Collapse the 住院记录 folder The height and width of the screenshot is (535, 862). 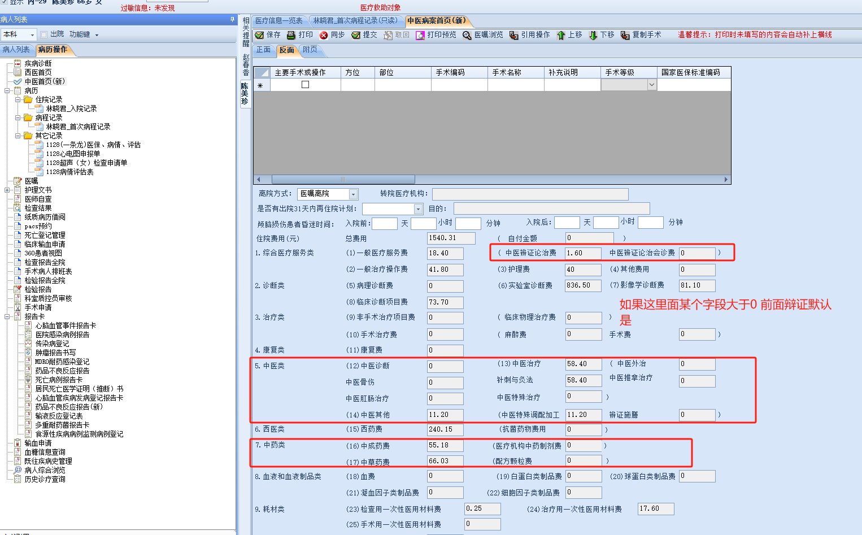(x=18, y=99)
